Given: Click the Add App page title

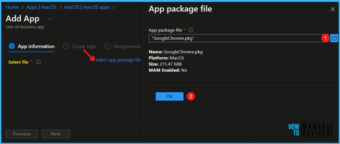Looking at the screenshot, I should click(22, 19).
